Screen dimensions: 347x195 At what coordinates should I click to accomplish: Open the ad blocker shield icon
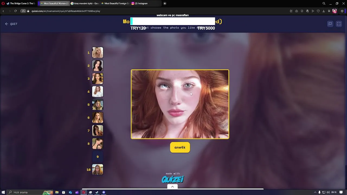(x=302, y=11)
